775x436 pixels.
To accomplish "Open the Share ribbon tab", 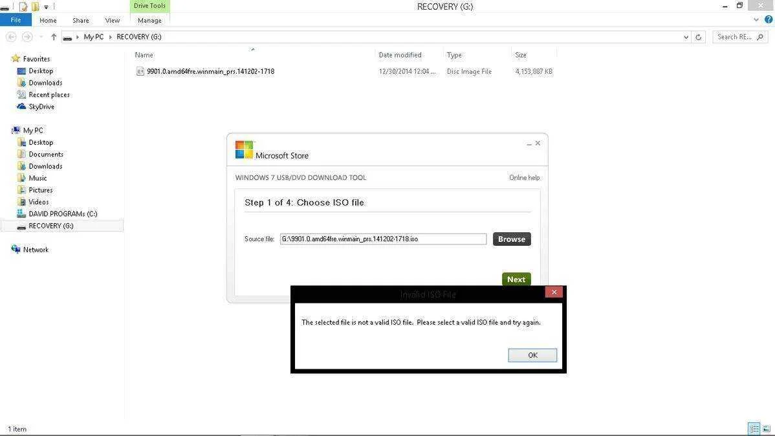I will click(x=81, y=20).
